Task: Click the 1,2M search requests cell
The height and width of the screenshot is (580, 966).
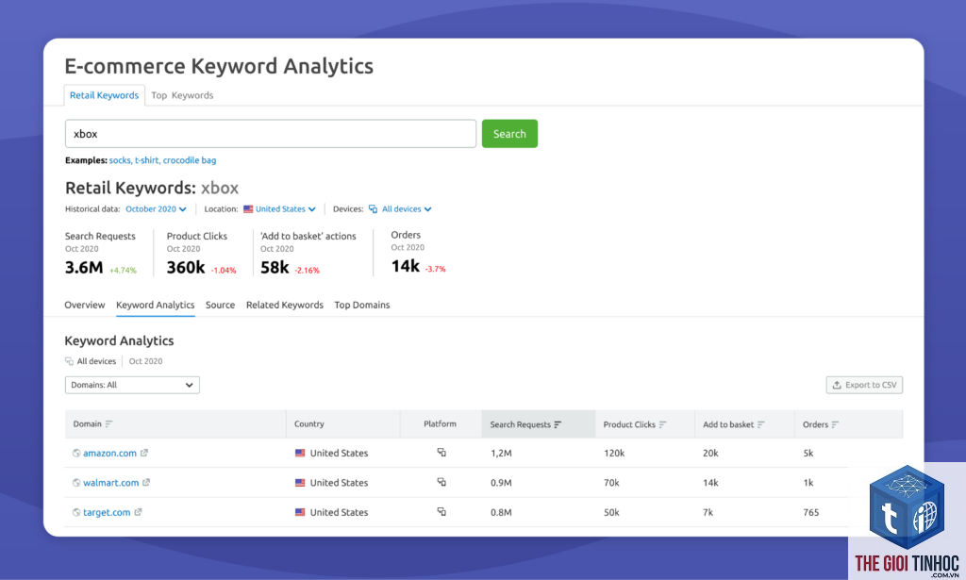Action: [501, 454]
